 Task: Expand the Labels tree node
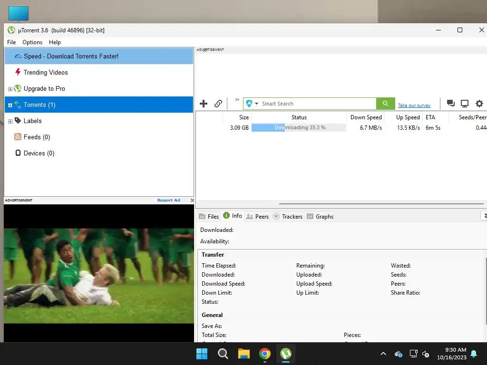tap(10, 121)
